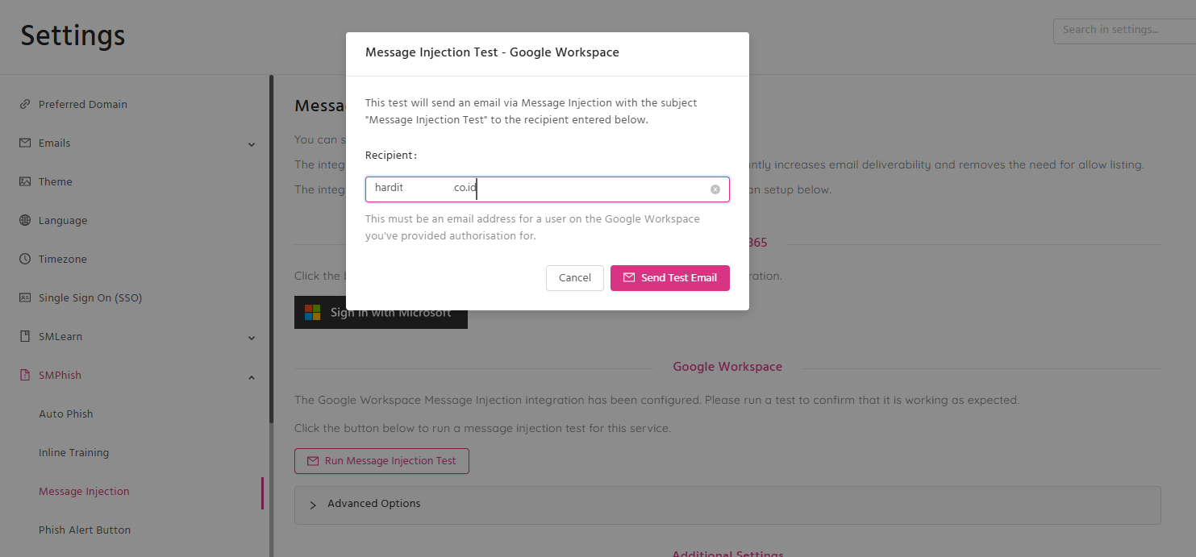Click the sidebar vertical scrollbar
The height and width of the screenshot is (557, 1196).
272,248
